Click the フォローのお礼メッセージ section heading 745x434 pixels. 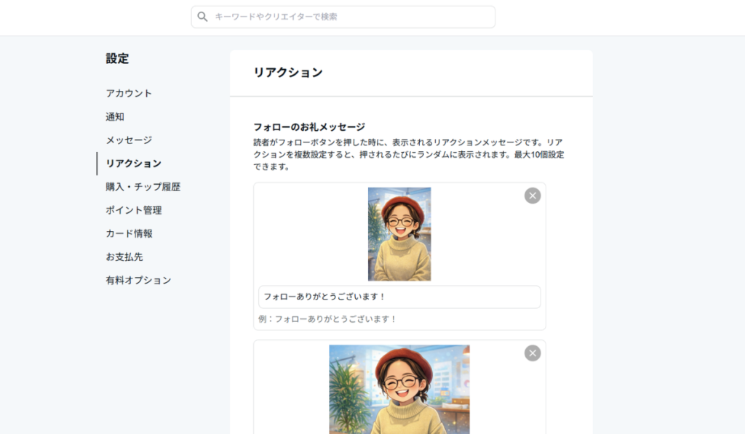[x=309, y=126]
